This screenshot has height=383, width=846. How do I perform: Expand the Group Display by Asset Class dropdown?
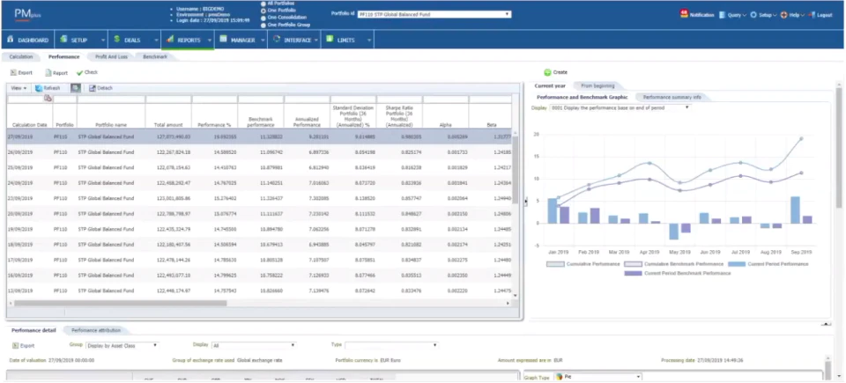click(x=122, y=345)
